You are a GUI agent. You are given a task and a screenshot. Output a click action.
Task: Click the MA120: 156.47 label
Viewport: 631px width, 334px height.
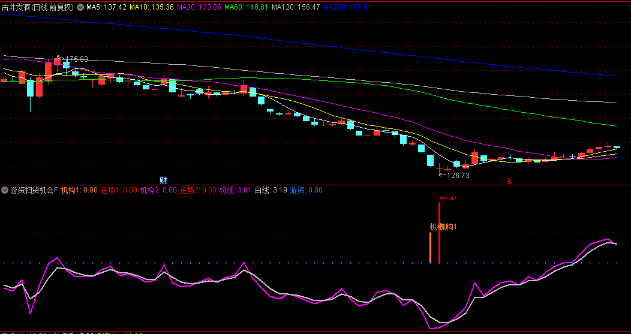tap(296, 7)
